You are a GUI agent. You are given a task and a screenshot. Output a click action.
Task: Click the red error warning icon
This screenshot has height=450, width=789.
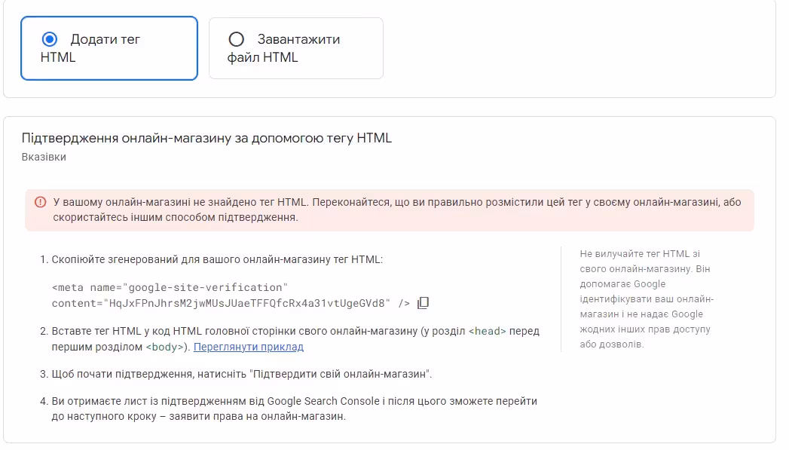click(40, 202)
